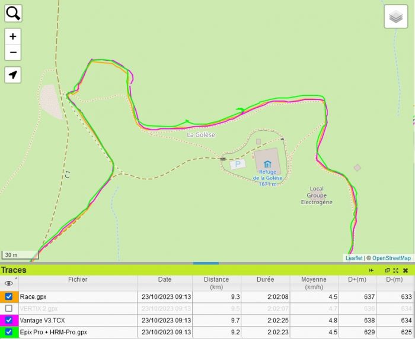Uncheck the Epix Pro + HRM-Pro.gpx trace
The height and width of the screenshot is (339, 415).
[8, 332]
